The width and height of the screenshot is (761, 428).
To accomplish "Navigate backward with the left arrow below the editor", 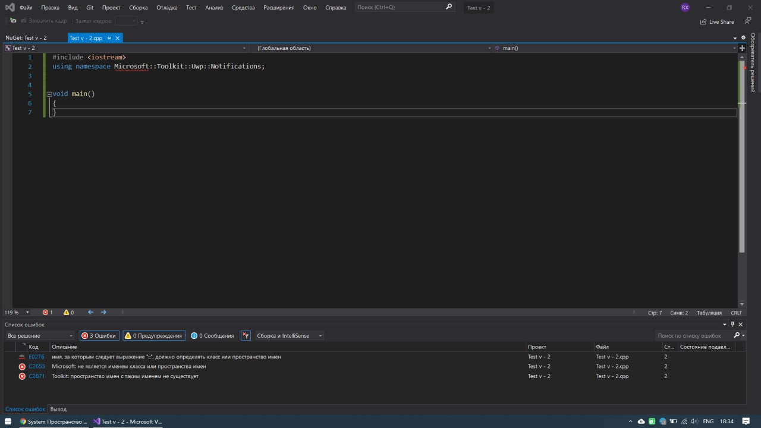I will (90, 312).
